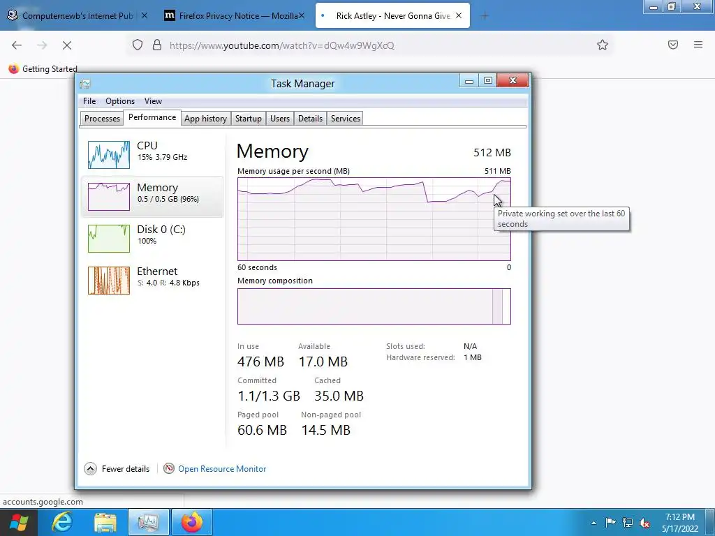Image resolution: width=715 pixels, height=536 pixels.
Task: Click the 17.0 MB Available value
Action: point(323,362)
